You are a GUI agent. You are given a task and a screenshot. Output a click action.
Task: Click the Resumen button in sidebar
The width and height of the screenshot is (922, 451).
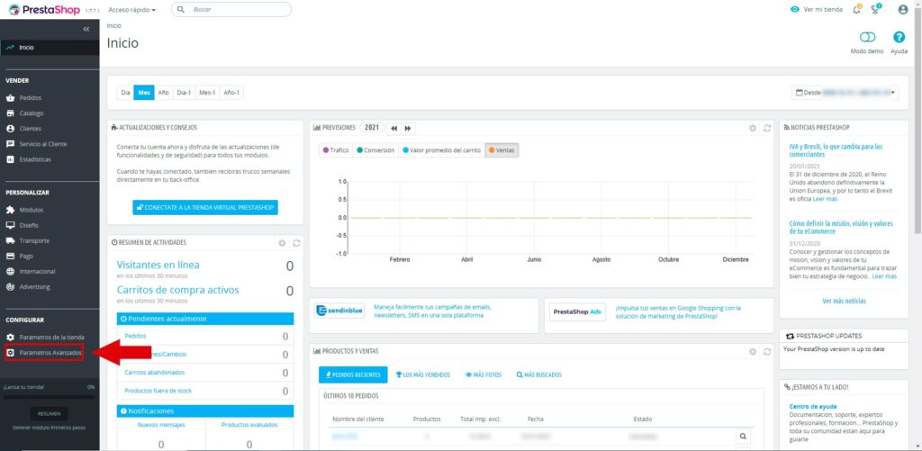click(x=49, y=413)
